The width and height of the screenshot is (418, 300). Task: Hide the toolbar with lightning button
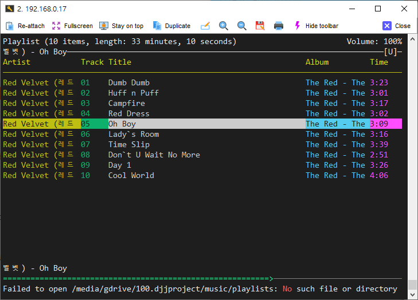point(317,26)
